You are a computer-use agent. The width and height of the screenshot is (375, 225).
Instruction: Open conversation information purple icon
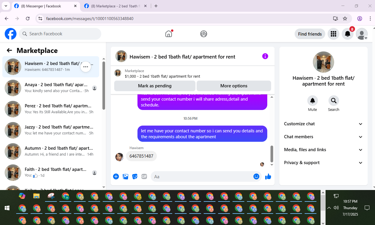click(x=265, y=56)
